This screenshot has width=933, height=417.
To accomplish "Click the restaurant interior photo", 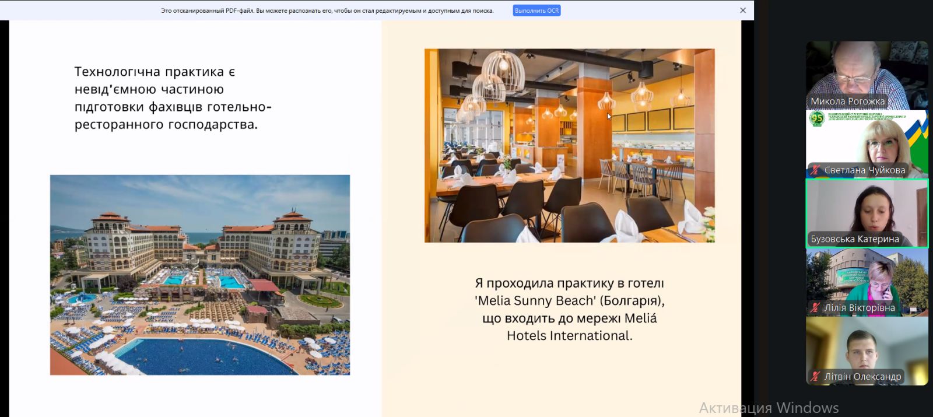I will click(570, 145).
